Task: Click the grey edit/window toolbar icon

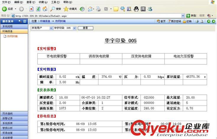Action: (x=106, y=9)
